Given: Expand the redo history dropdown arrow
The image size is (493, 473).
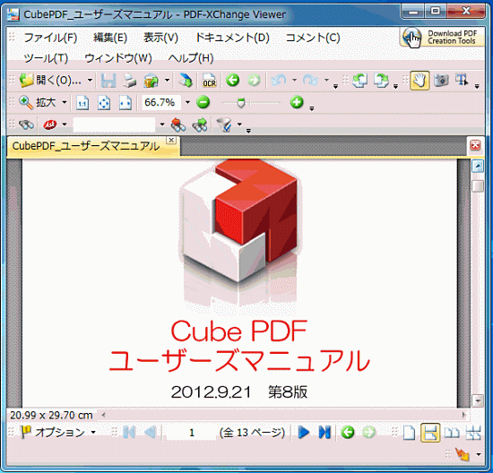Looking at the screenshot, I should coord(326,80).
